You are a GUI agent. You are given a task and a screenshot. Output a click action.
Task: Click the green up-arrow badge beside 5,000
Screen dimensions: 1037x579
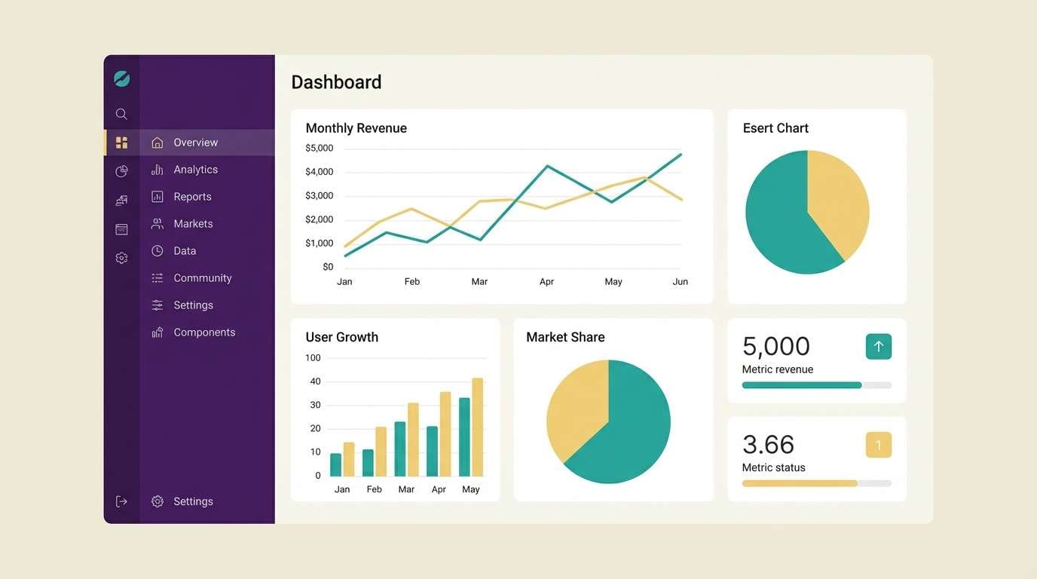pos(878,346)
